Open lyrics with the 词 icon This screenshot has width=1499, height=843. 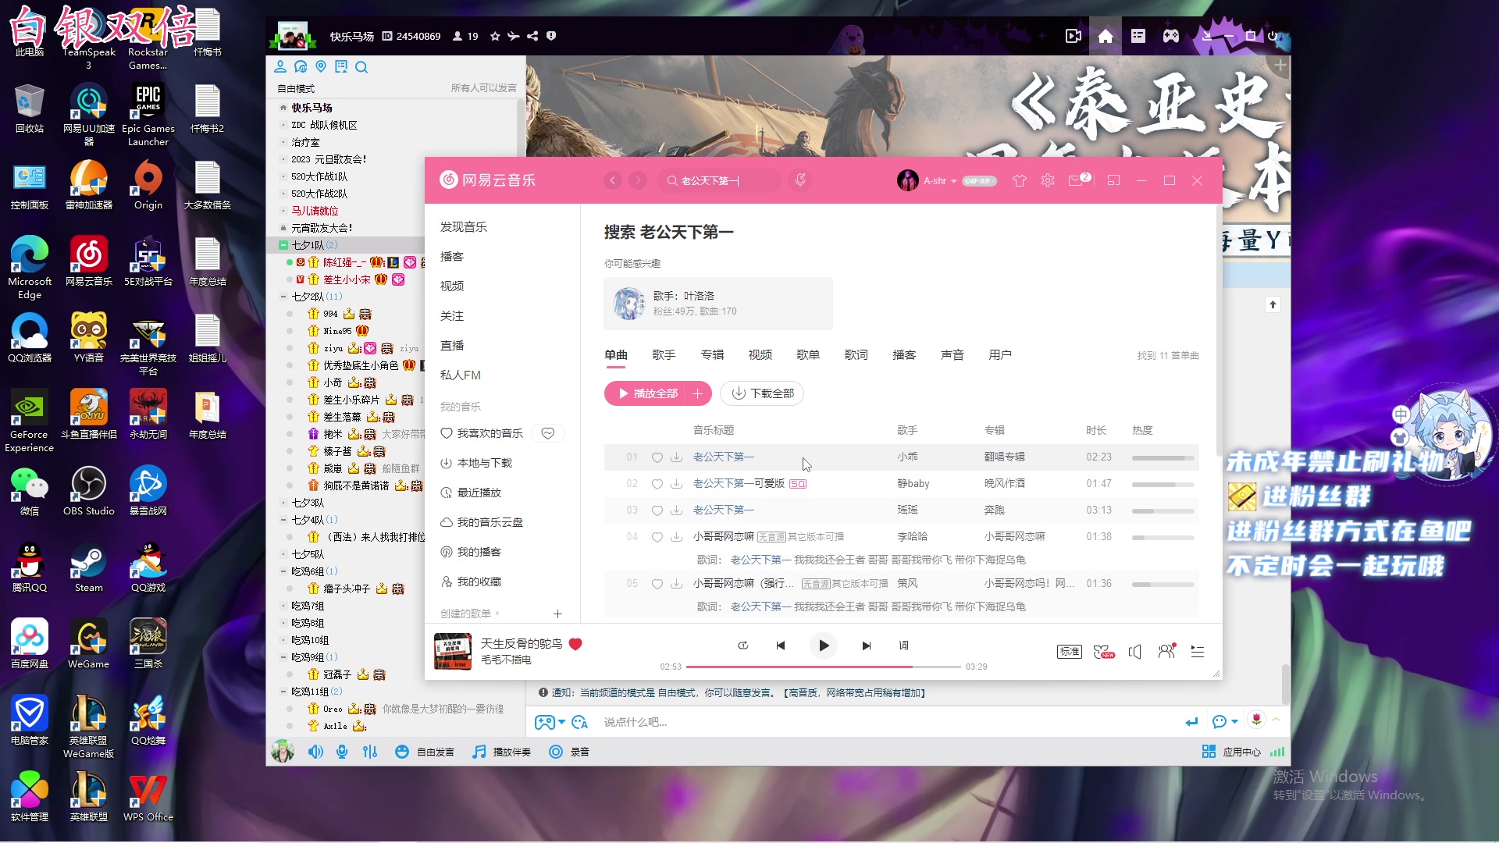[903, 646]
